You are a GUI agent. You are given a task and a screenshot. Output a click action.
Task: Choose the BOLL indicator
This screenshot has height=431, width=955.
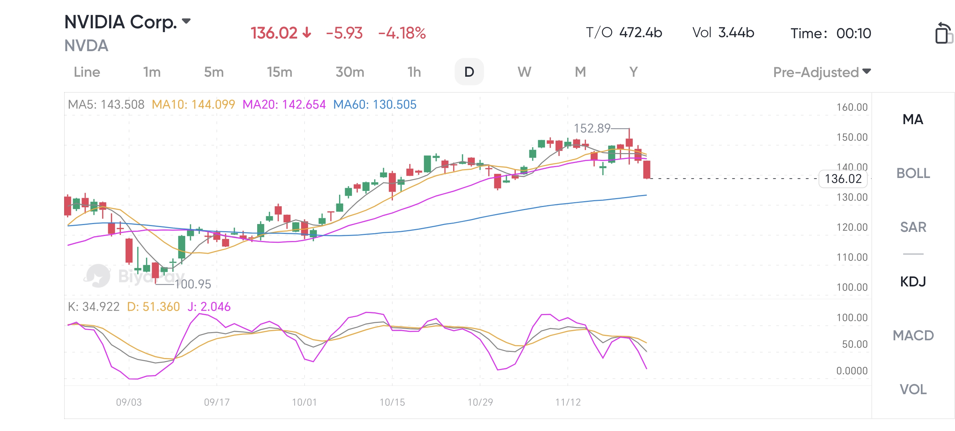point(913,173)
